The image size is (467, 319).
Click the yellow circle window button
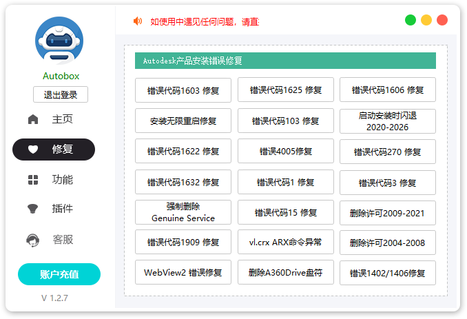point(426,20)
